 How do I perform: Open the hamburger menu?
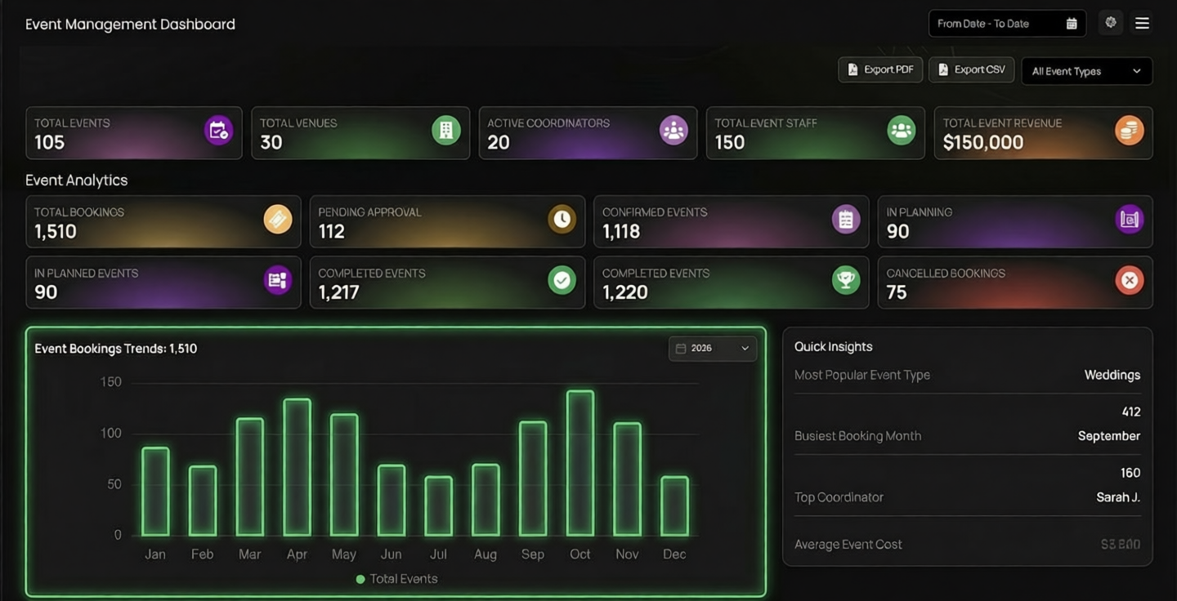click(x=1142, y=23)
